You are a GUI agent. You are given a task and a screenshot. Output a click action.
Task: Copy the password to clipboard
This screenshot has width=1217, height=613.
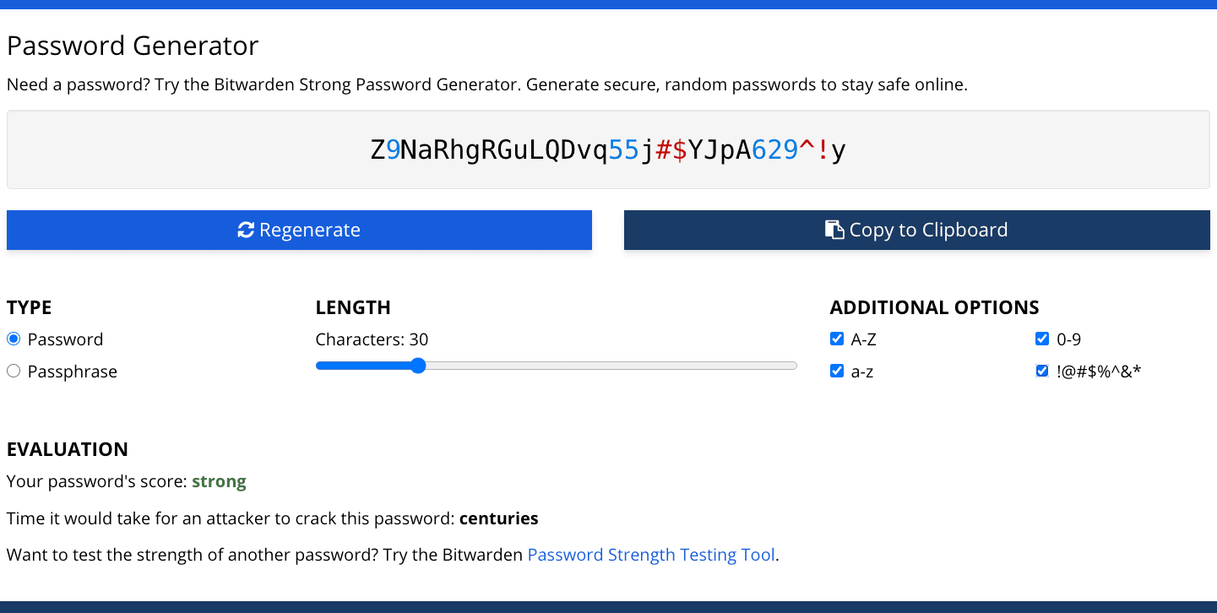click(x=916, y=229)
